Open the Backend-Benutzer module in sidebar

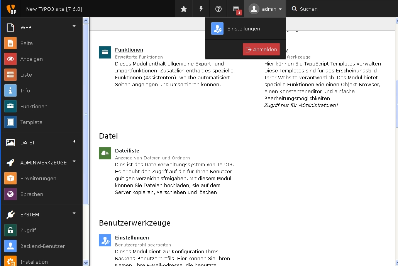pyautogui.click(x=42, y=246)
